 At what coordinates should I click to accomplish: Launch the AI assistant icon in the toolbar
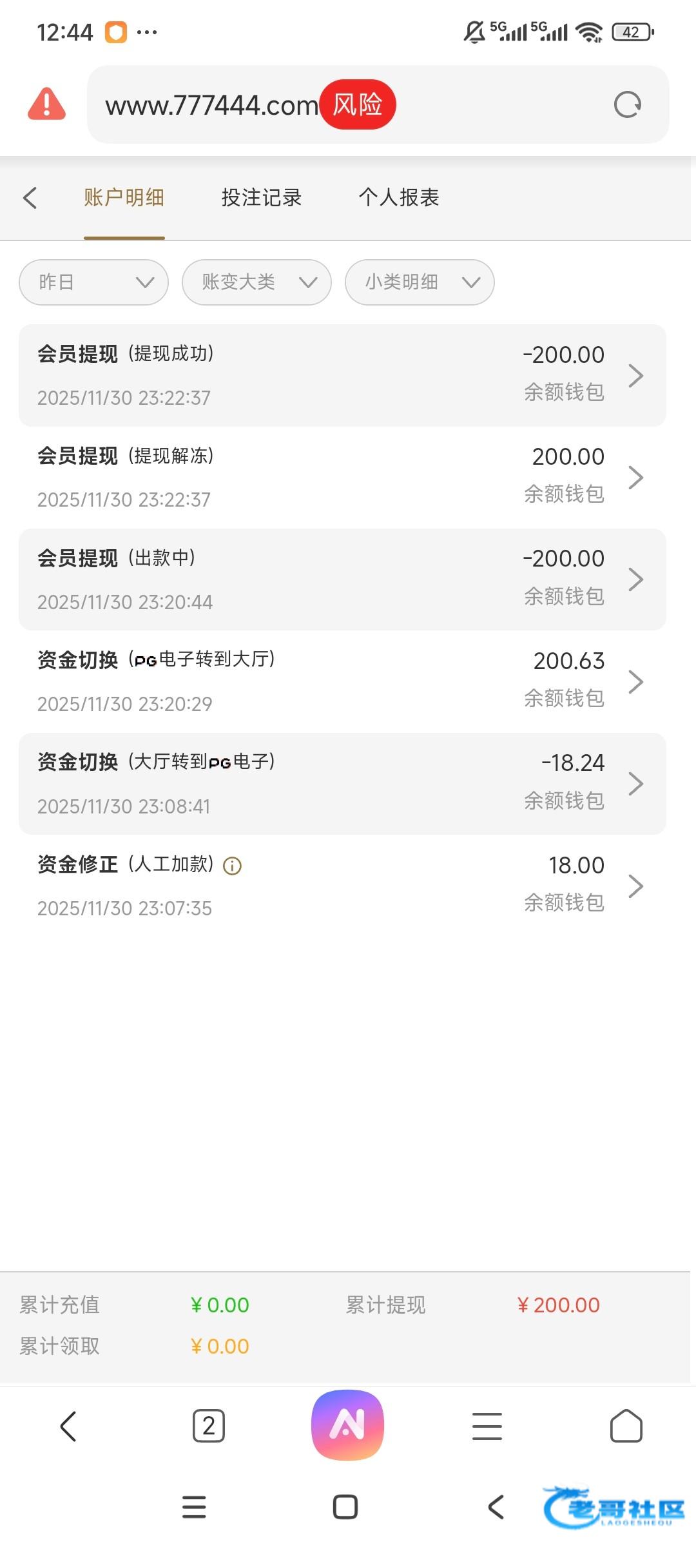(347, 1425)
